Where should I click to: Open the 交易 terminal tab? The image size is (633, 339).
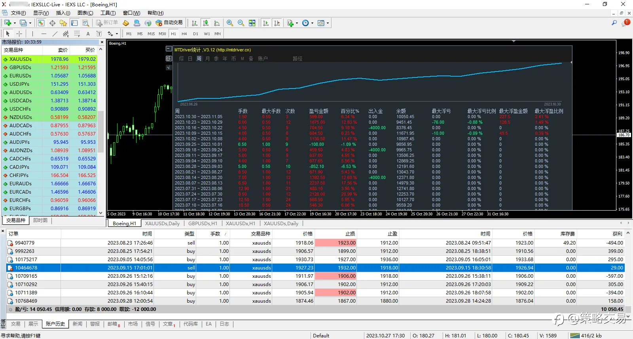coord(16,324)
